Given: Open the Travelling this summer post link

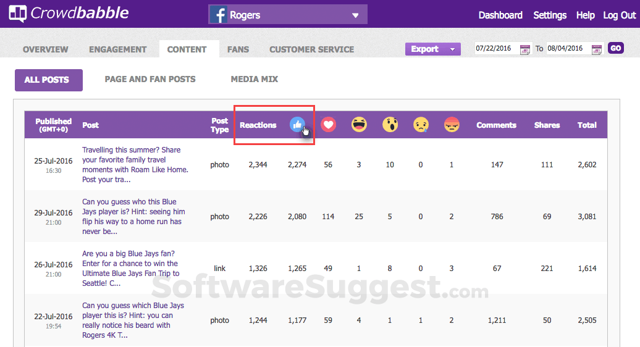Looking at the screenshot, I should [135, 165].
